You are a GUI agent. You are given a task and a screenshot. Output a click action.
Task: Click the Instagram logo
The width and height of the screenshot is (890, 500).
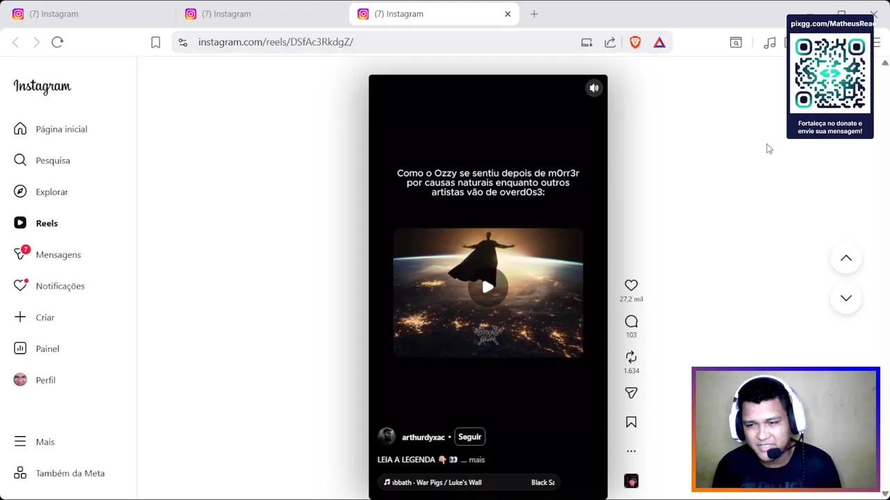(x=42, y=87)
